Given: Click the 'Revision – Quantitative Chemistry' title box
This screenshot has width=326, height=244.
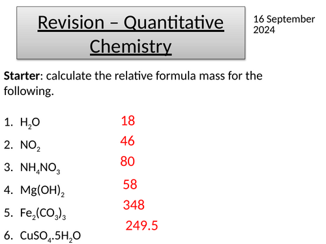Looking at the screenshot, I should tap(131, 33).
